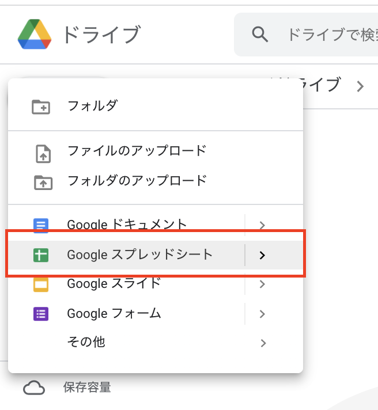The width and height of the screenshot is (378, 410).
Task: Select フォルダ to create a folder
Action: (156, 106)
